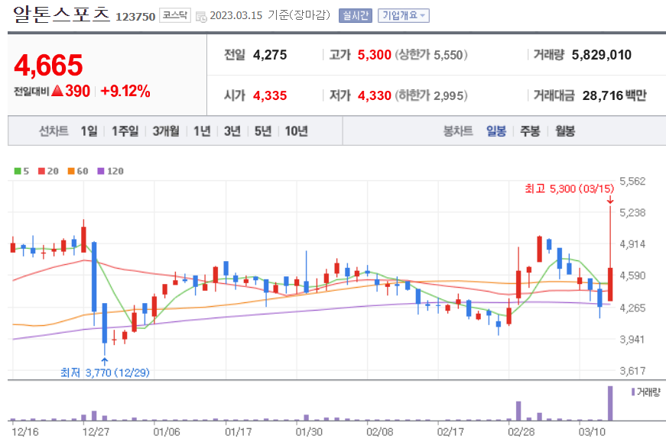The height and width of the screenshot is (445, 666).
Task: Click the red up-triangle change icon
Action: (x=57, y=91)
